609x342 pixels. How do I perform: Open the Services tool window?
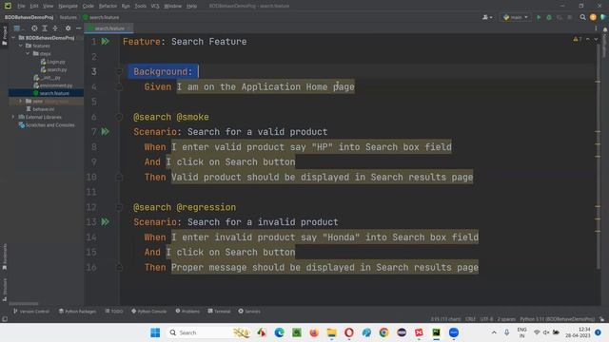coord(249,311)
